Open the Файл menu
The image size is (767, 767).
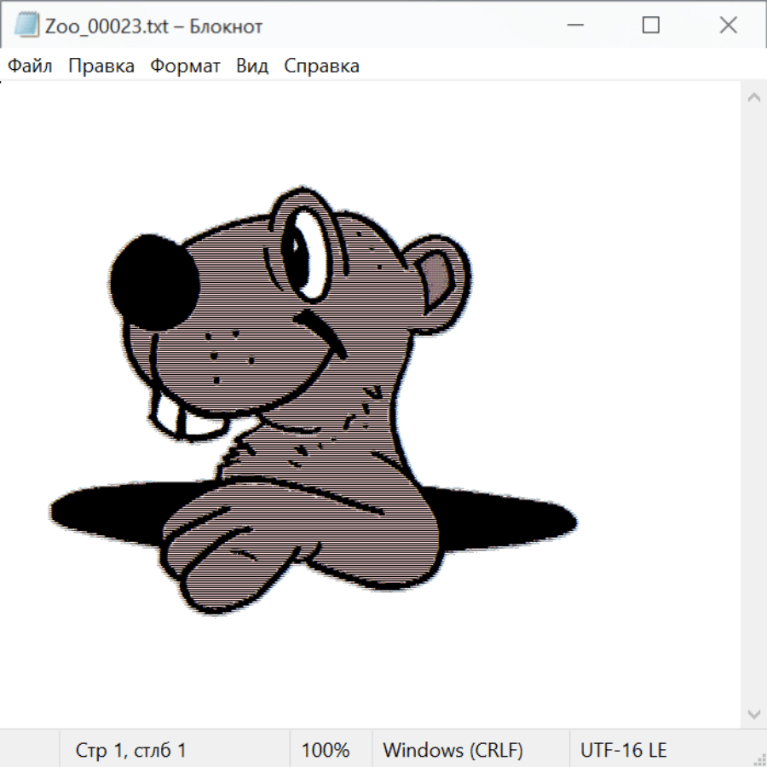[x=31, y=66]
